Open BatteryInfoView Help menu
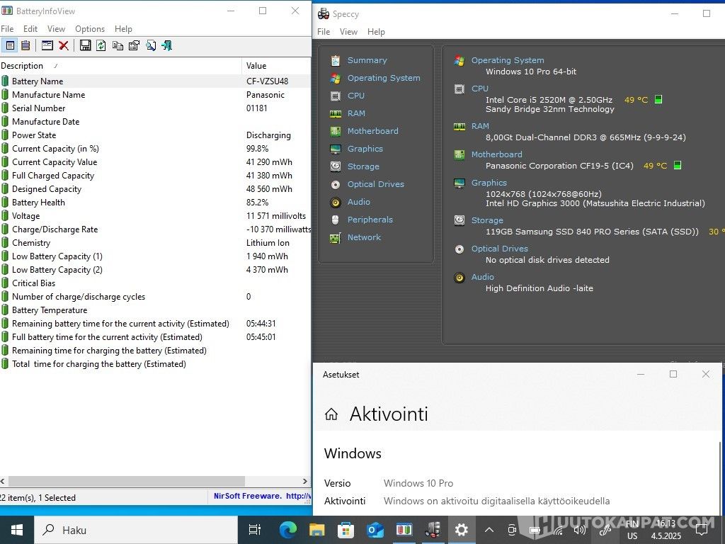 123,28
